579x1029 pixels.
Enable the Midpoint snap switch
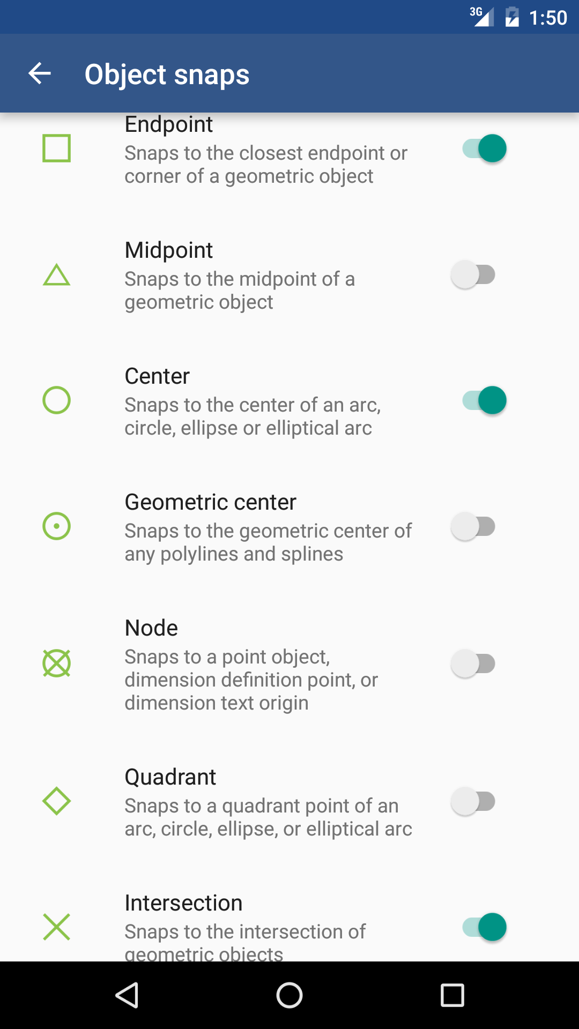click(473, 275)
